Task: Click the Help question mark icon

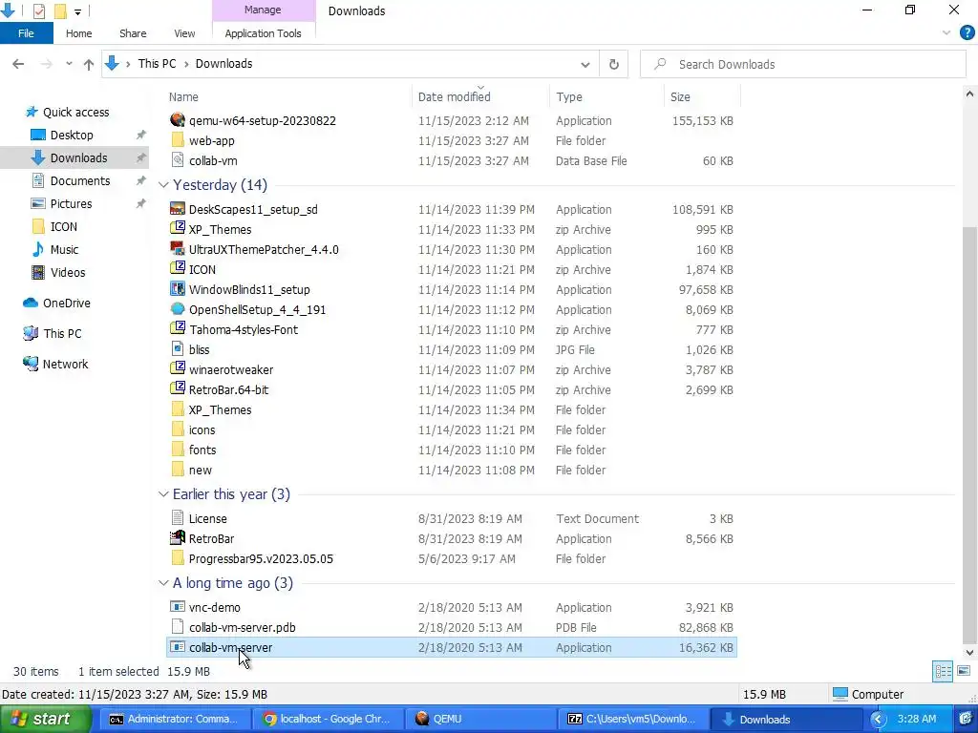Action: (967, 33)
